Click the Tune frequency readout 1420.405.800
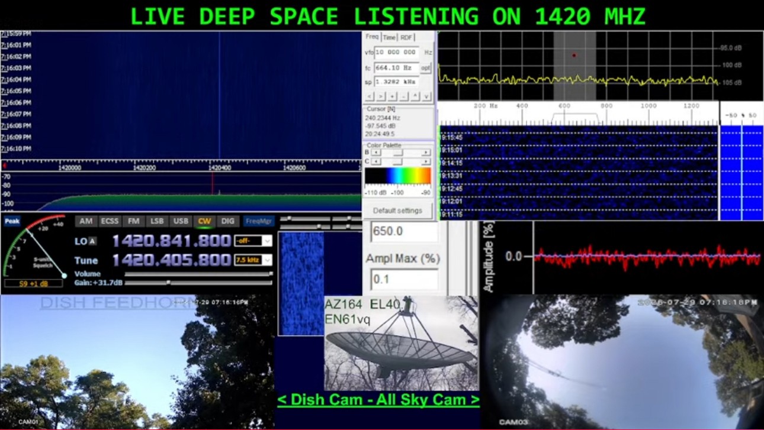764x430 pixels. [x=172, y=260]
